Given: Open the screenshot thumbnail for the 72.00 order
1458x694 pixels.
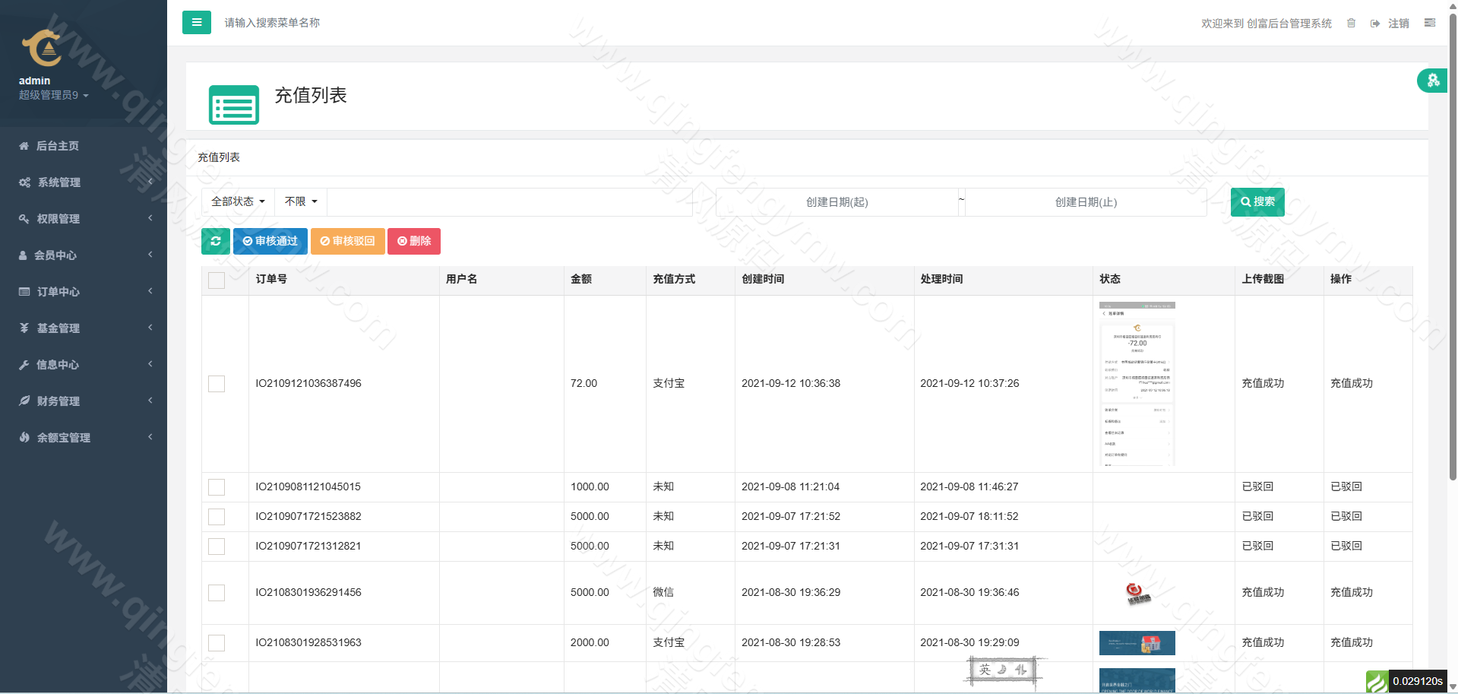Looking at the screenshot, I should click(x=1137, y=384).
